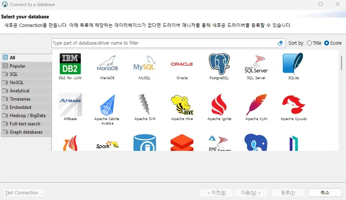The image size is (346, 200).
Task: Open the SQL category
Action: [x=26, y=74]
